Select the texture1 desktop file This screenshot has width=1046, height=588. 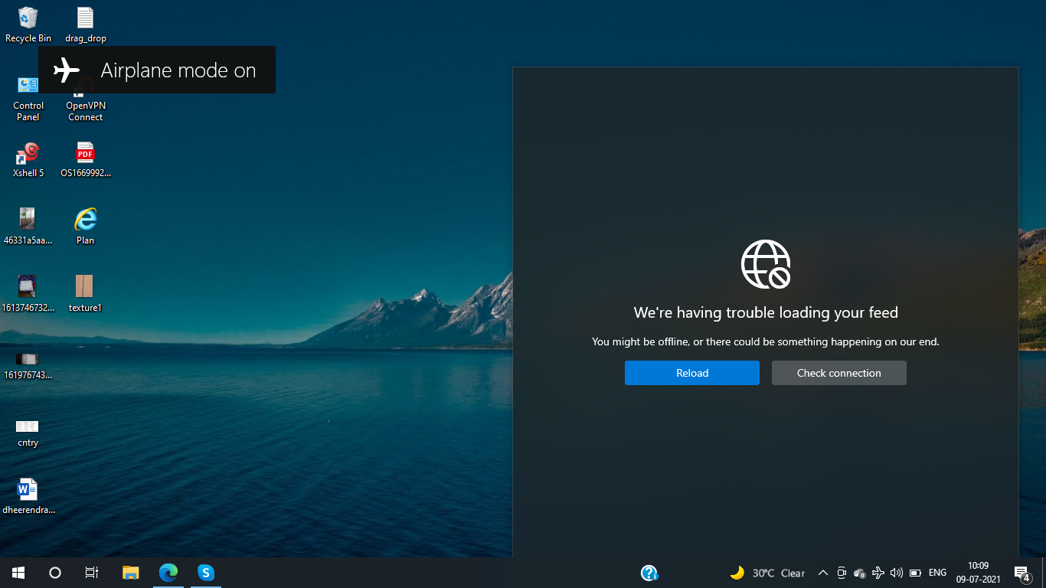(x=85, y=294)
